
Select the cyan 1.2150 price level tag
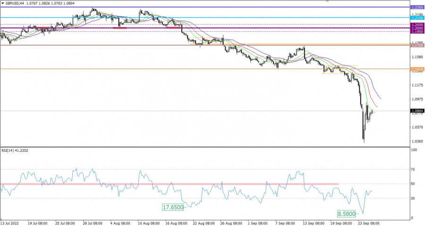417,18
